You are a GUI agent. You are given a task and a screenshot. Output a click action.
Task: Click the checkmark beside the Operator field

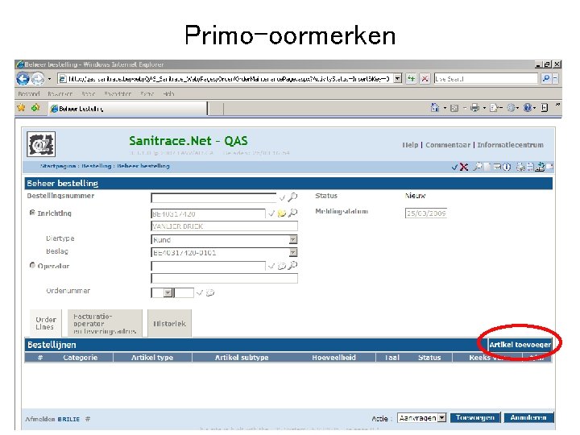point(271,266)
